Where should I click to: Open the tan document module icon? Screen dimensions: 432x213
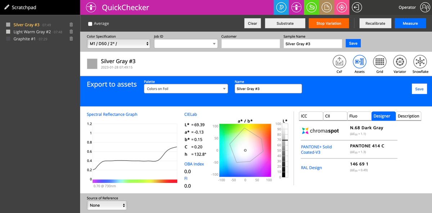click(327, 7)
